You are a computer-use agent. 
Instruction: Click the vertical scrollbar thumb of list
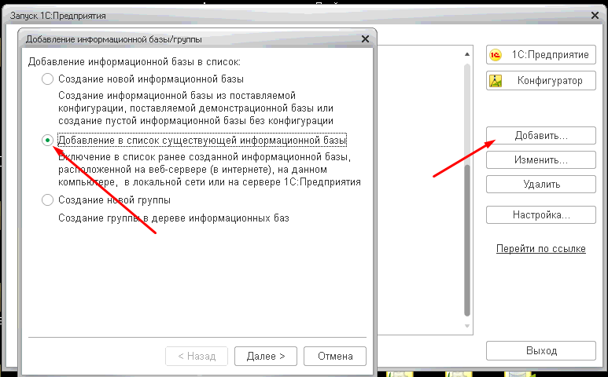click(467, 240)
